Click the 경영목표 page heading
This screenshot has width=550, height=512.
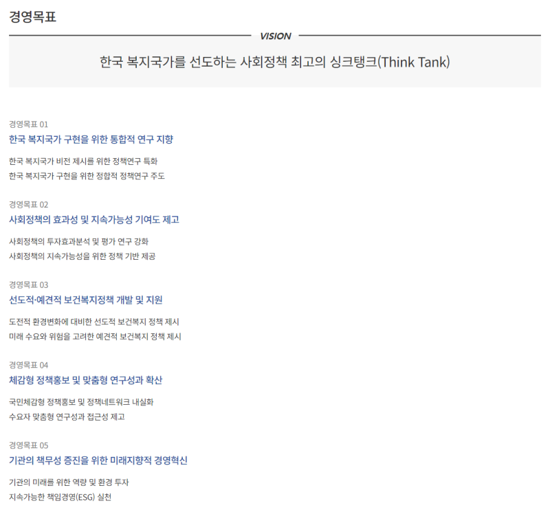tap(32, 17)
